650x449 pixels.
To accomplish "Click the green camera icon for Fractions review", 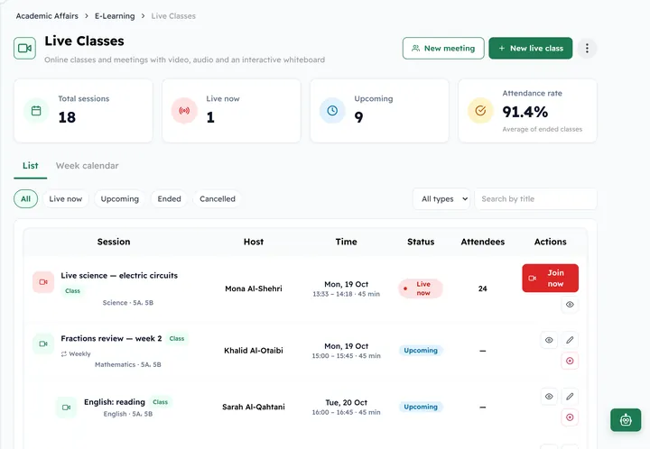I will [x=43, y=344].
